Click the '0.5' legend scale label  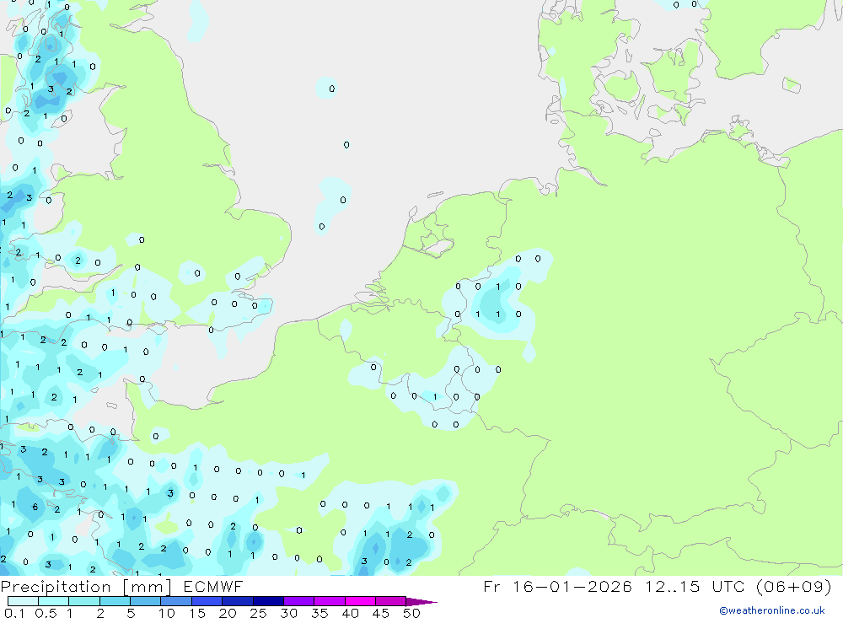click(46, 613)
